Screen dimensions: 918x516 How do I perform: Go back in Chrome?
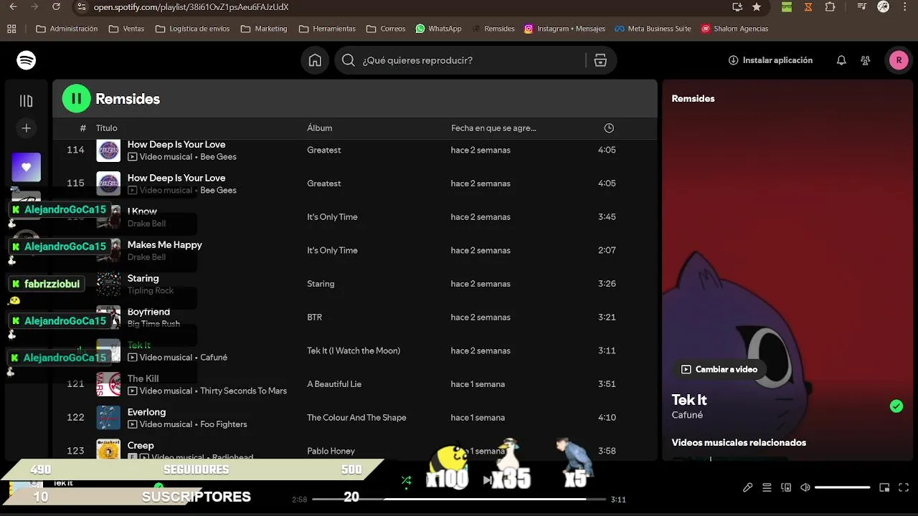(11, 7)
